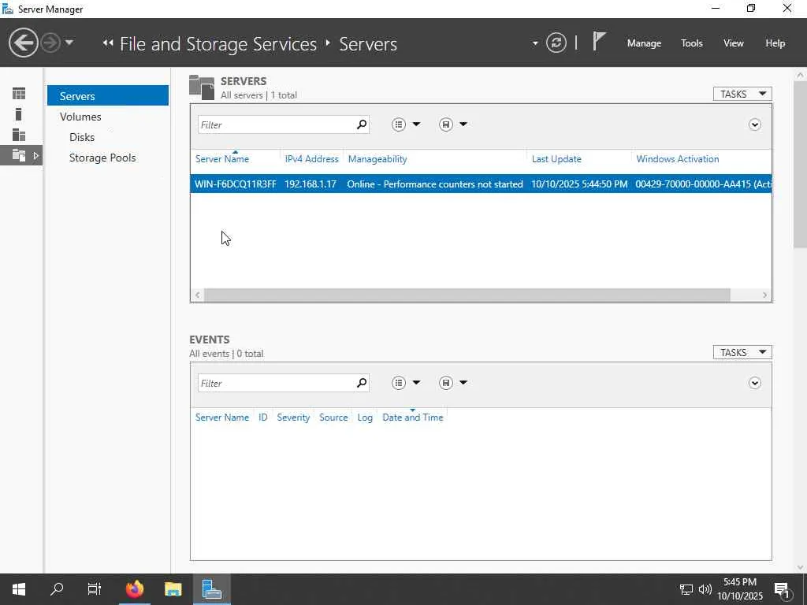Sort Events by Severity column
Screen dimensions: 807x605
point(293,418)
